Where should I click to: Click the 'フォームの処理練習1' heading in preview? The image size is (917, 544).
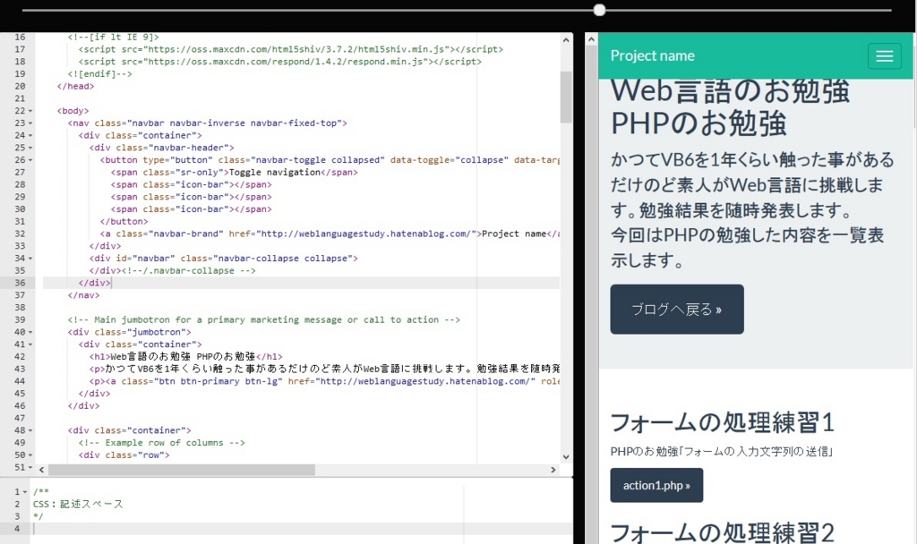pos(723,422)
